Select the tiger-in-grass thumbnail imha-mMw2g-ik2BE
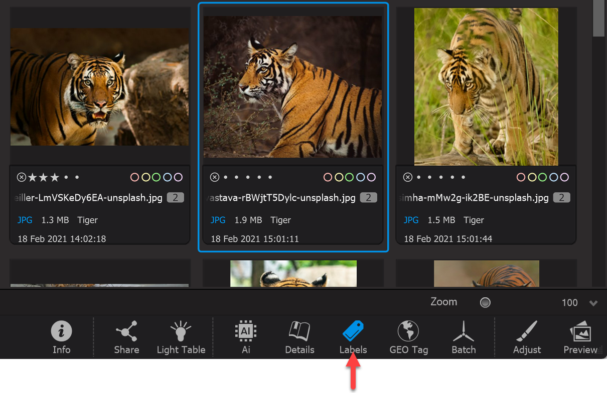 click(486, 87)
